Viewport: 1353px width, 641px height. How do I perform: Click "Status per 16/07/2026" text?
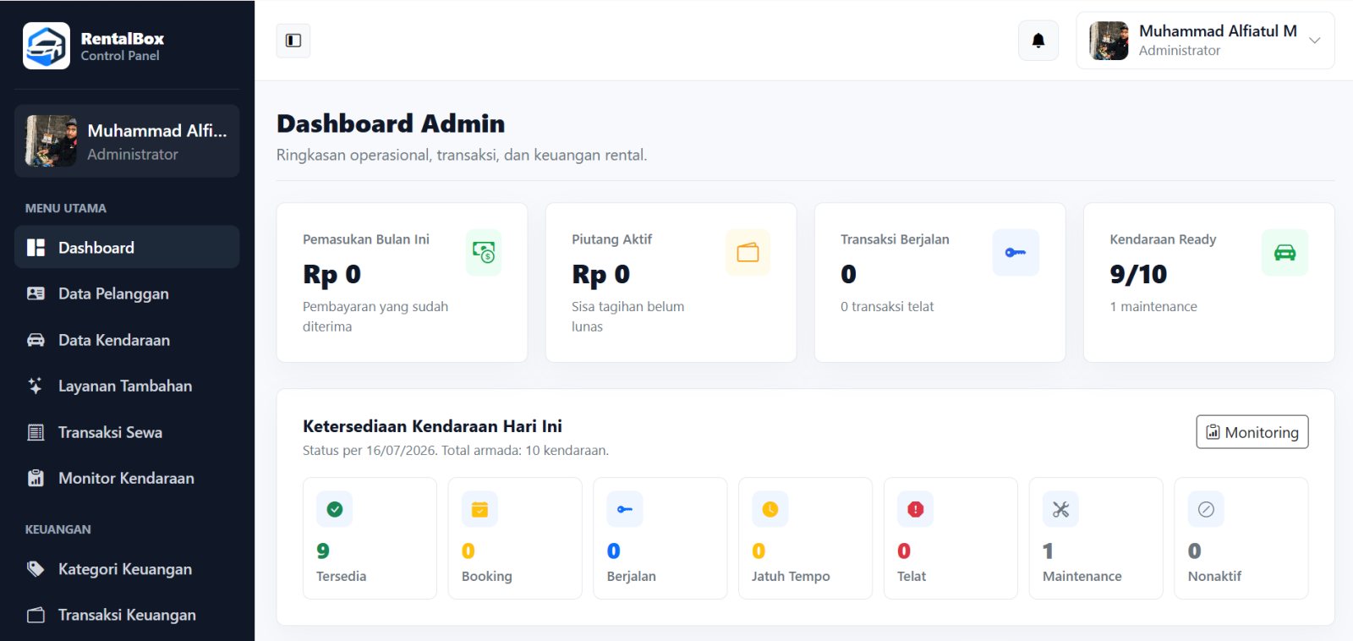point(370,450)
